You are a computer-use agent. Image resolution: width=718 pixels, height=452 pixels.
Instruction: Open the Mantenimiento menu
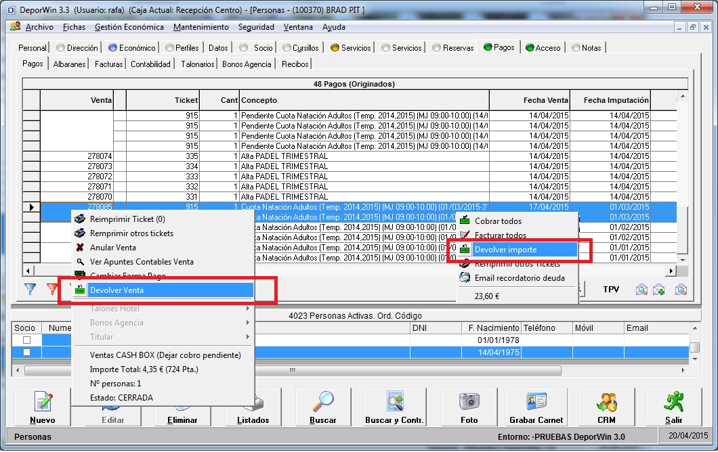(201, 27)
